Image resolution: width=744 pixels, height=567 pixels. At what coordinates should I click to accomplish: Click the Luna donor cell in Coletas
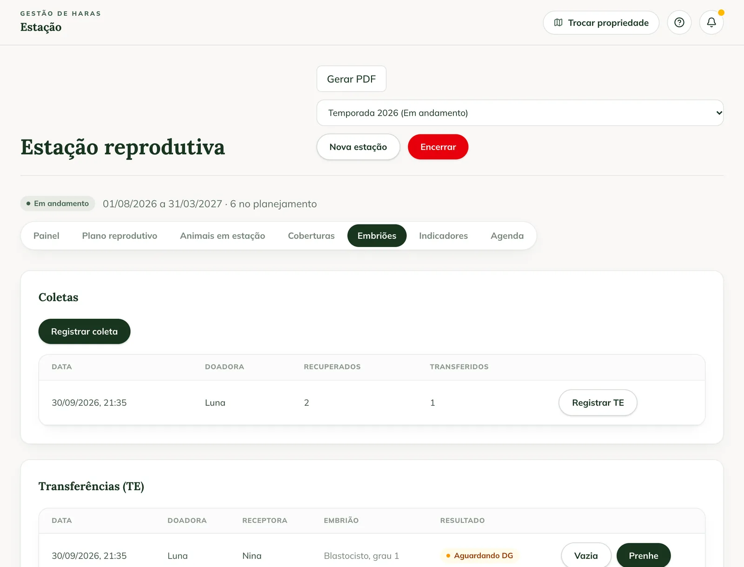[x=215, y=402]
